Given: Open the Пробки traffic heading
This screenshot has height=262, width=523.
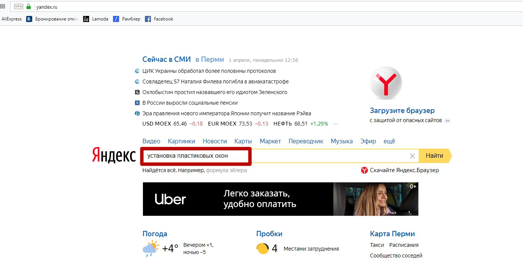Looking at the screenshot, I should pyautogui.click(x=269, y=234).
